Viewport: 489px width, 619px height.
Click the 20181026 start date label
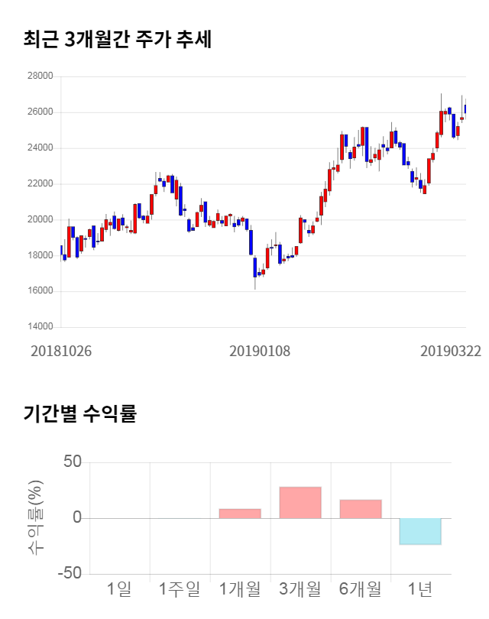coord(61,351)
